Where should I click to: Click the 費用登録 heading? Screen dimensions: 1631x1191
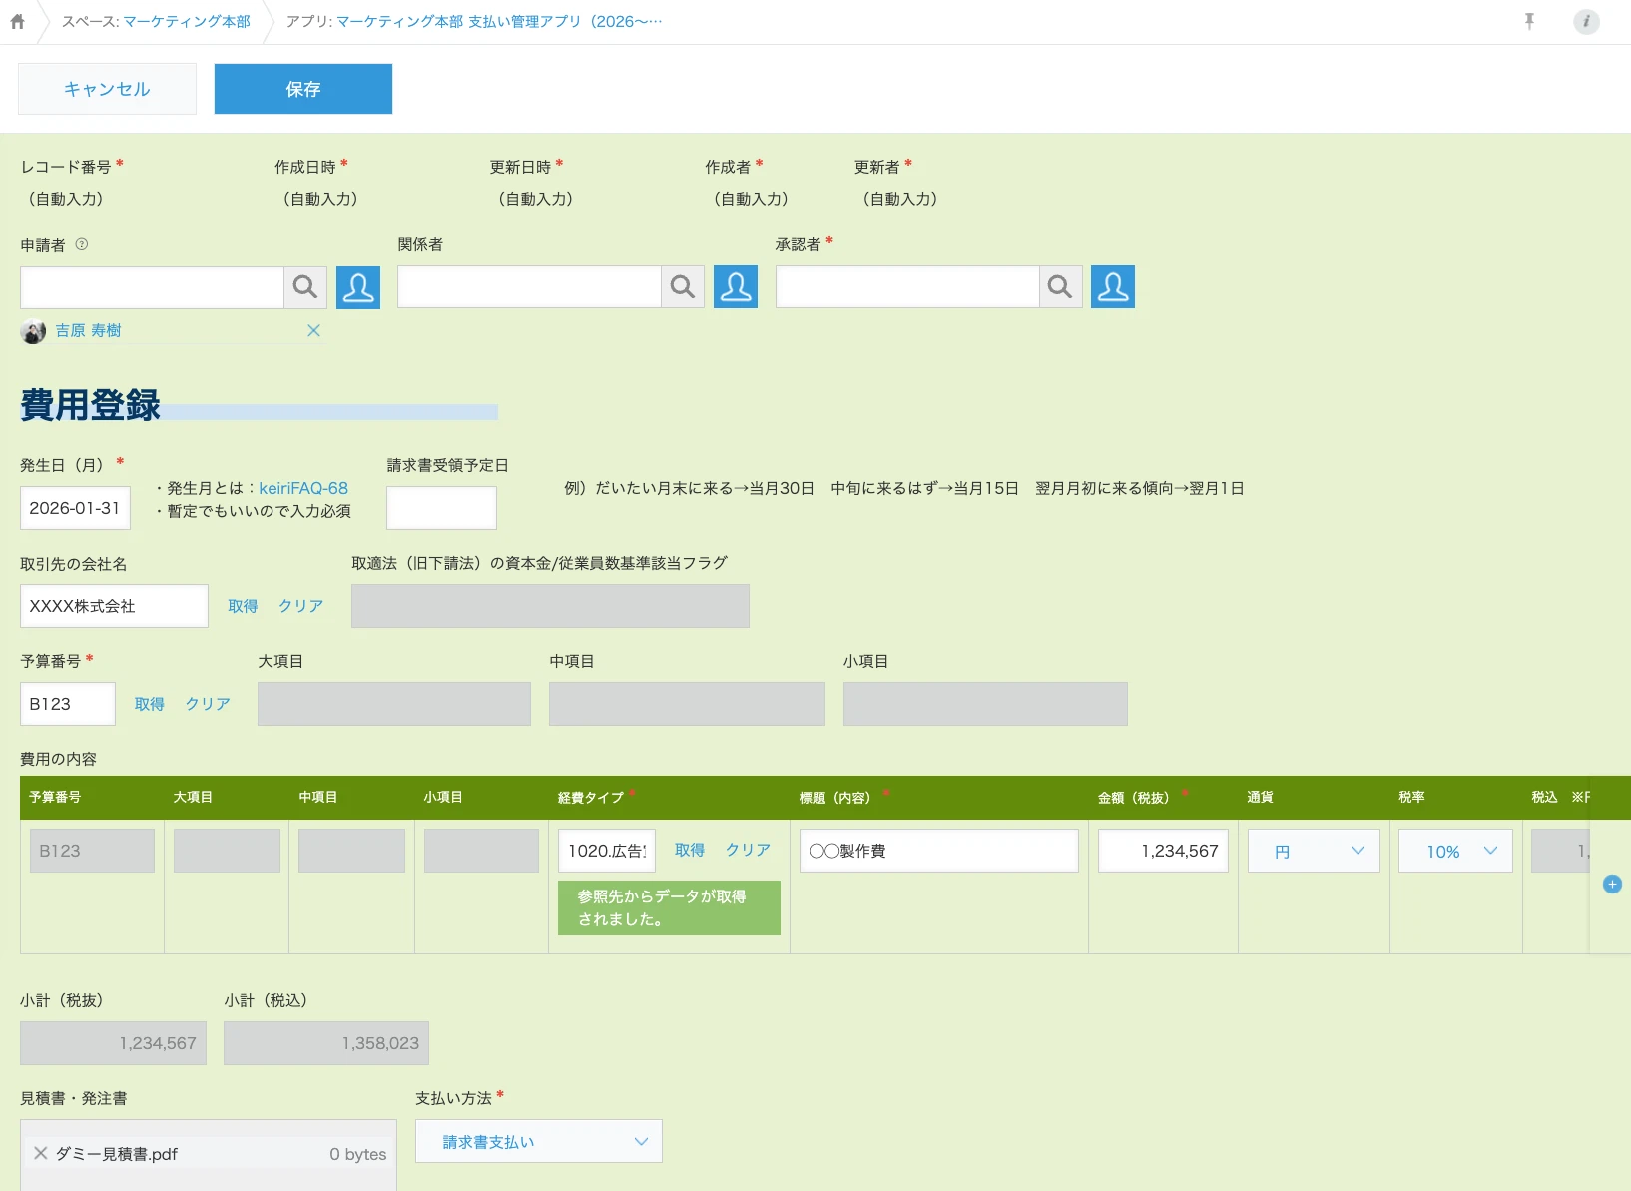(90, 405)
